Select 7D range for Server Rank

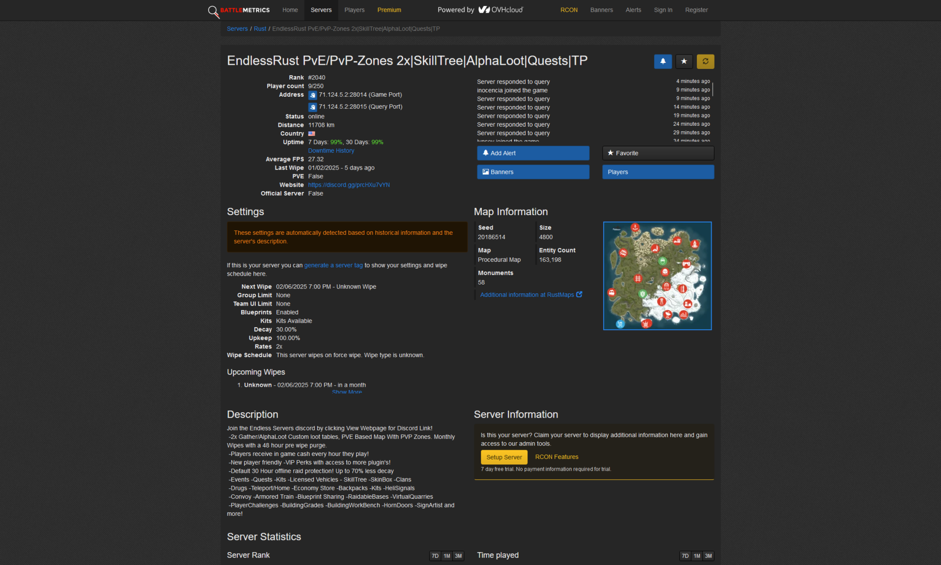click(x=435, y=556)
